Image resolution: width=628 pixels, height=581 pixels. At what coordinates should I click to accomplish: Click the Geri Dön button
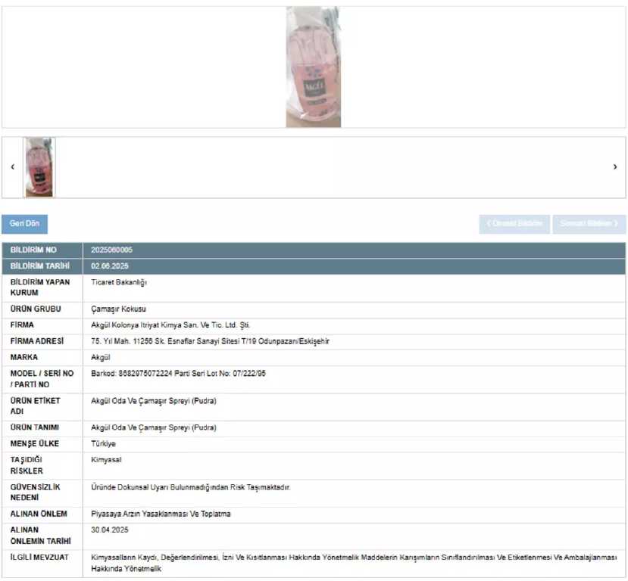24,224
